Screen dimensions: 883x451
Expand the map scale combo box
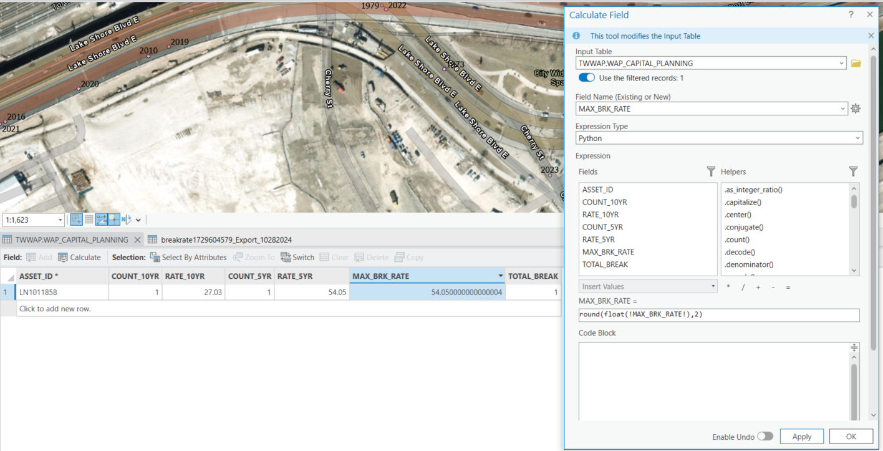click(x=60, y=220)
